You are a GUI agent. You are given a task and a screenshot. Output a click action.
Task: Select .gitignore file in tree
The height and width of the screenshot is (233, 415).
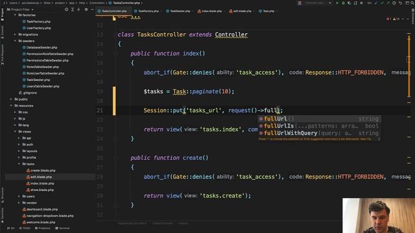[27, 93]
